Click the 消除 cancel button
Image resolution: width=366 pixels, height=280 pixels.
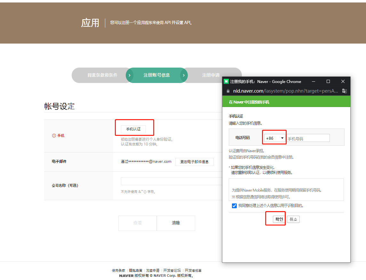coord(176,223)
